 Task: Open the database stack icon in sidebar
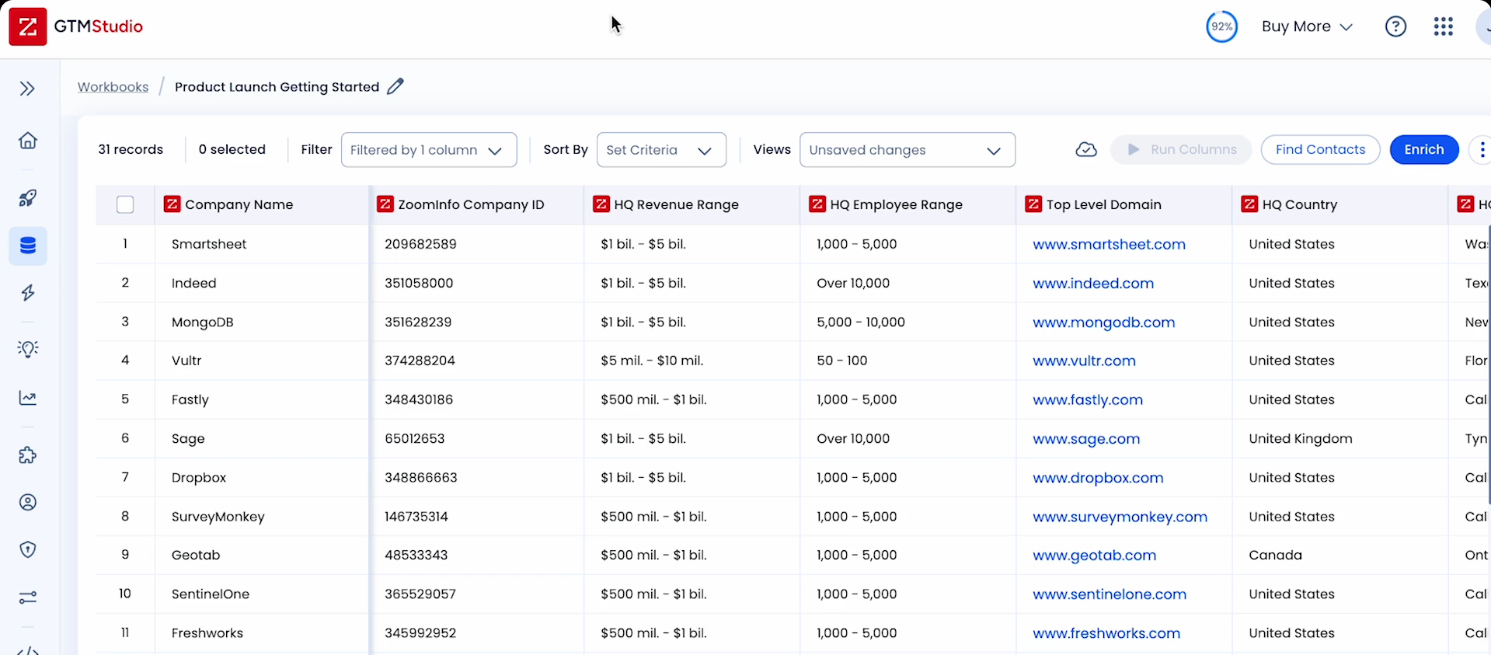28,246
